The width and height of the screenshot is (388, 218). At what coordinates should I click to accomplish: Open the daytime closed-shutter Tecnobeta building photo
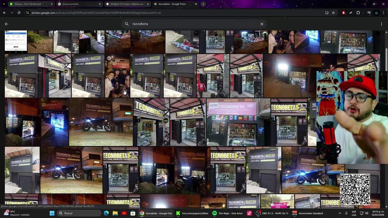[22, 170]
